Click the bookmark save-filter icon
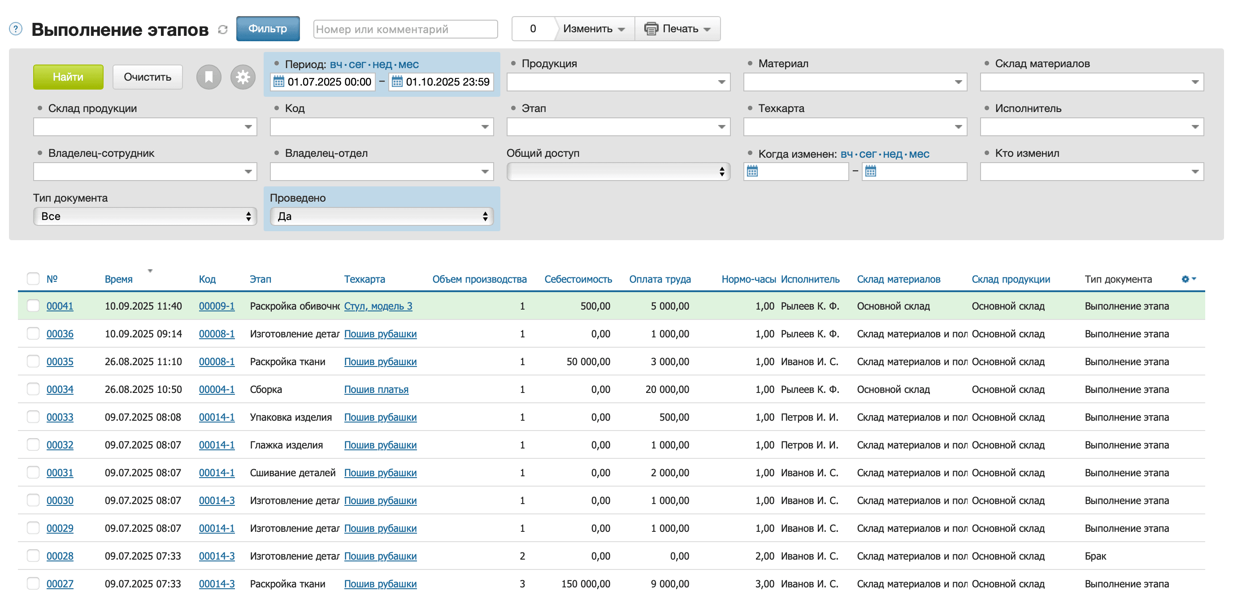The image size is (1233, 595). click(208, 77)
